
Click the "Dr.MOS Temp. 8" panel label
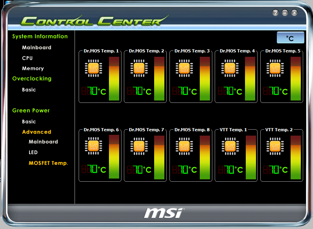[x=192, y=130]
